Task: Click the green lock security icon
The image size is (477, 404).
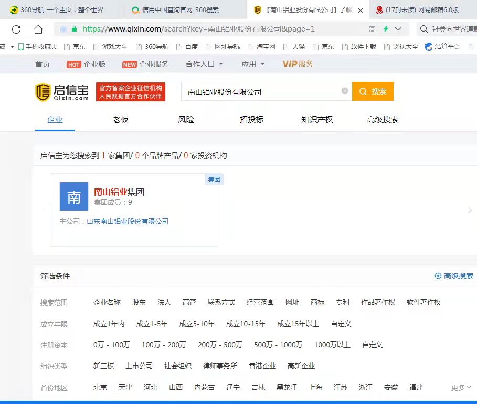Action: tap(74, 29)
